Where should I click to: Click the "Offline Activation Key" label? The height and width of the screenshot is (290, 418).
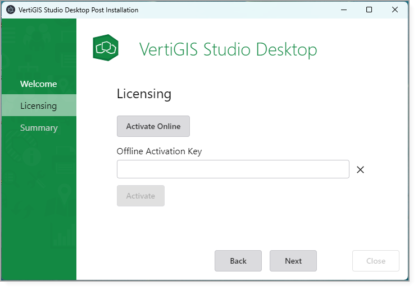tap(159, 151)
